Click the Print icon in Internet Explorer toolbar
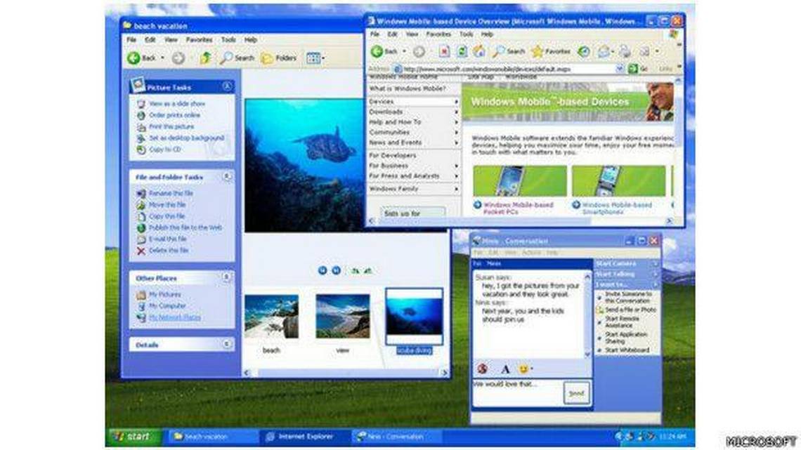801x450 pixels. pos(625,51)
